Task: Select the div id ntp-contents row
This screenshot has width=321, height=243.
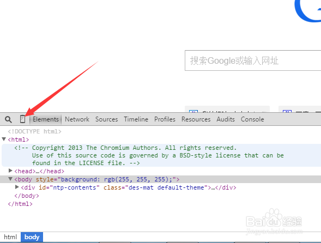Action: pyautogui.click(x=129, y=187)
